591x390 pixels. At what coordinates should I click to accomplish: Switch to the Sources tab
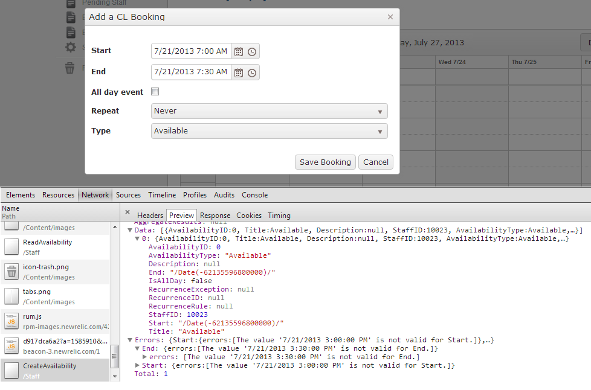coord(128,195)
